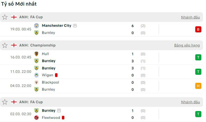Open the first ANH: FA Cup header
206x122 pixels.
coord(31,17)
